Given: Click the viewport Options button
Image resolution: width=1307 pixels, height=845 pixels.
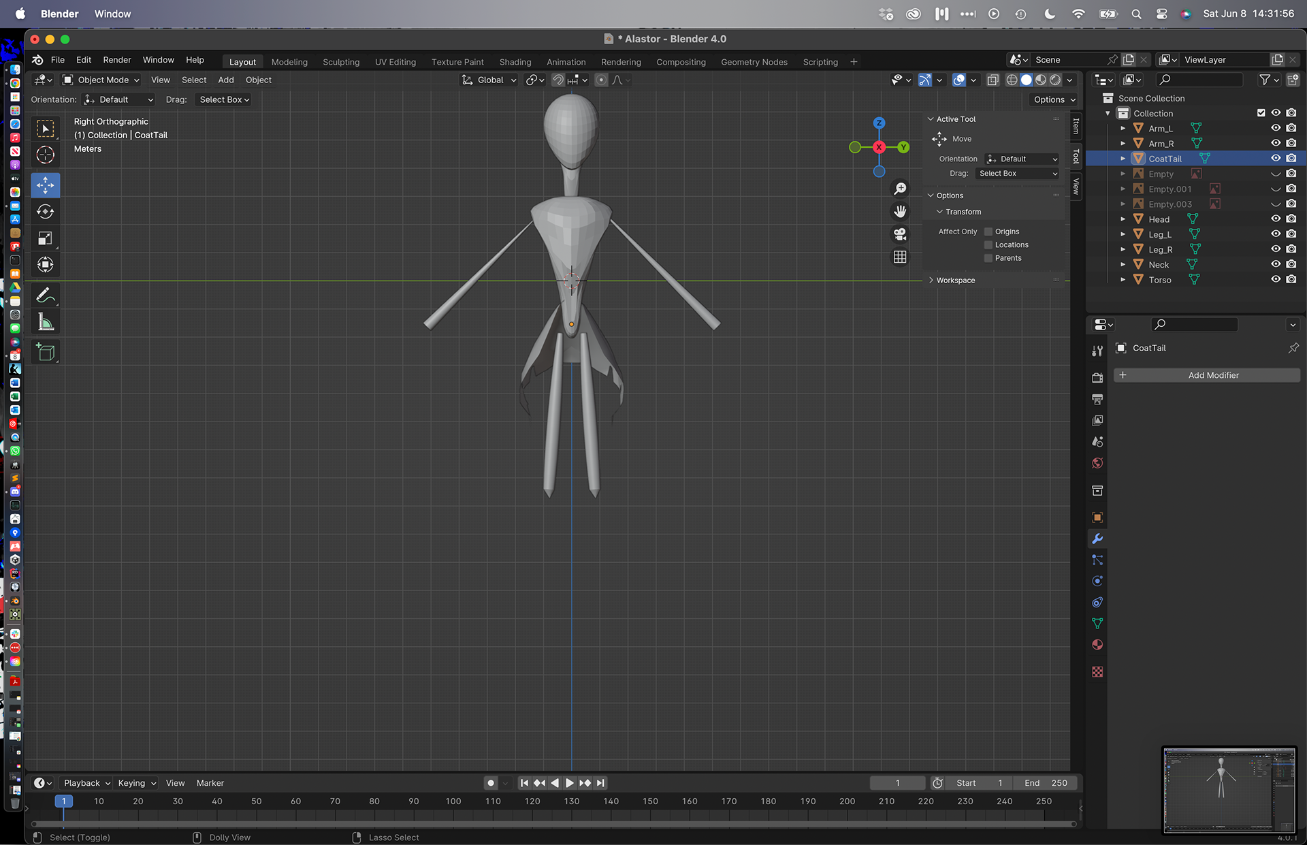Looking at the screenshot, I should (1054, 99).
